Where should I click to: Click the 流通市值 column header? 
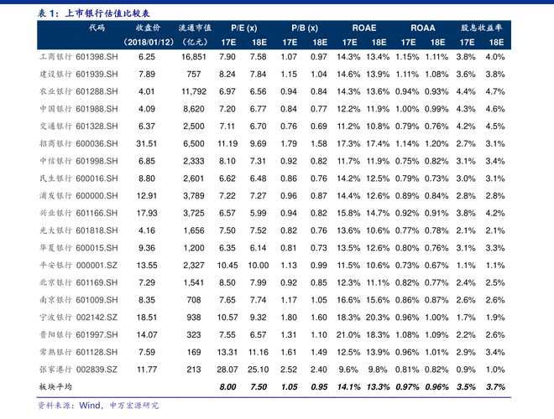195,28
